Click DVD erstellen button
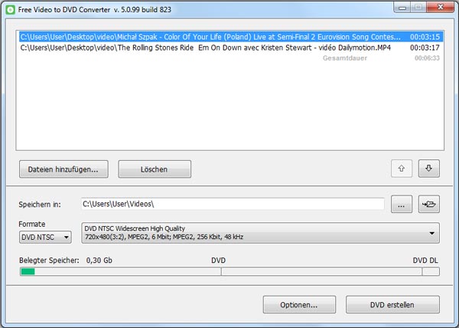The width and height of the screenshot is (459, 328). [x=392, y=304]
